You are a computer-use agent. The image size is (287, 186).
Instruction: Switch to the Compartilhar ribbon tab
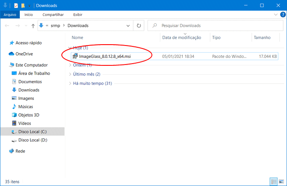(x=52, y=15)
